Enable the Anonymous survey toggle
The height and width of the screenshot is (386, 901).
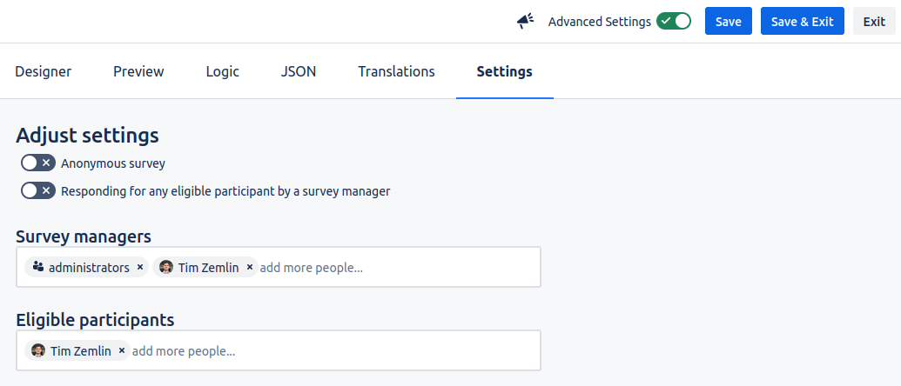tap(38, 163)
